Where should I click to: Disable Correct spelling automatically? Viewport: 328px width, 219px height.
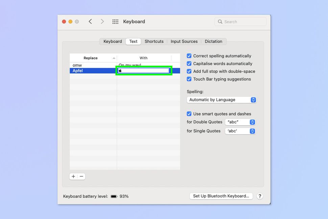click(x=189, y=56)
